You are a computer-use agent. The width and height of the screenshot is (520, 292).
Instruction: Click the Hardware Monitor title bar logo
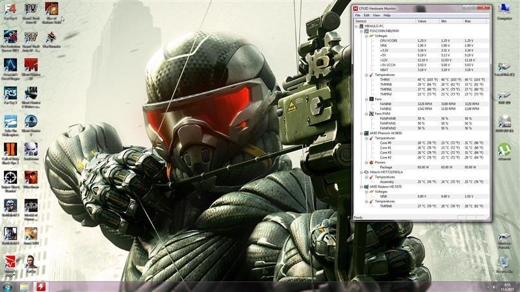(x=356, y=8)
